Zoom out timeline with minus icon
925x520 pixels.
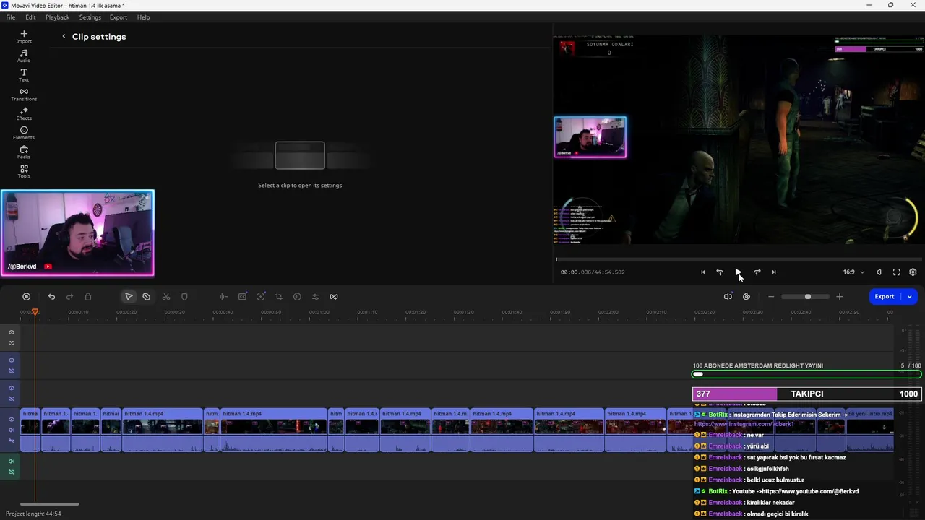click(x=771, y=297)
